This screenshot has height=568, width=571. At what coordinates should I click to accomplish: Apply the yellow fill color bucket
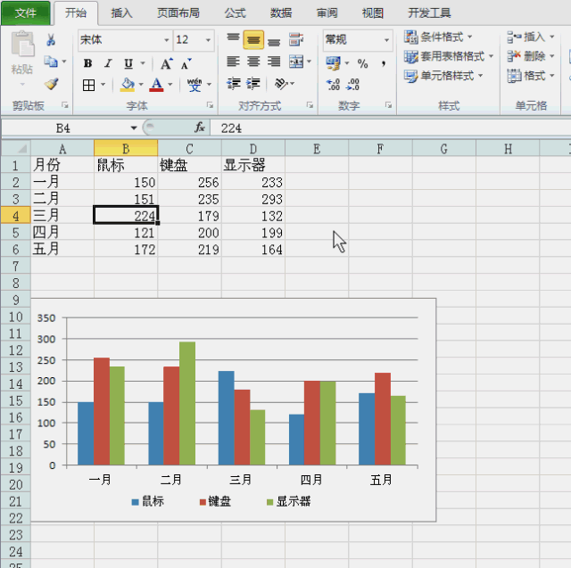coord(128,85)
